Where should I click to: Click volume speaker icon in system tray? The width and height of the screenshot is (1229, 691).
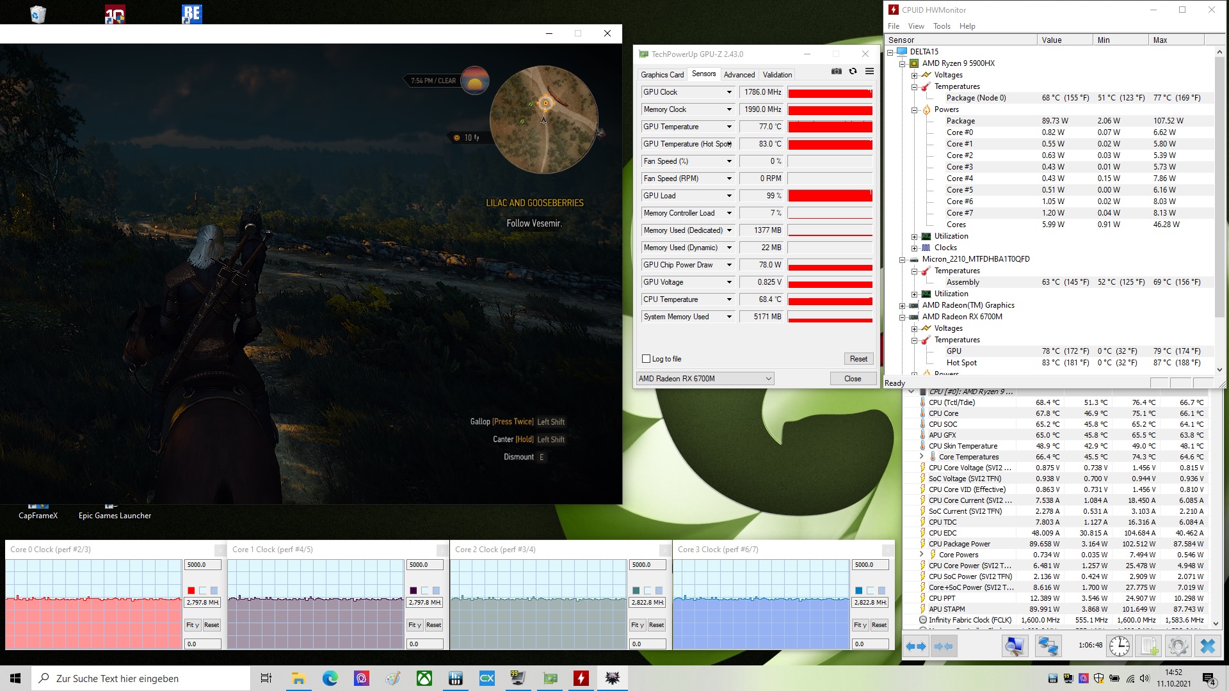click(x=1145, y=678)
